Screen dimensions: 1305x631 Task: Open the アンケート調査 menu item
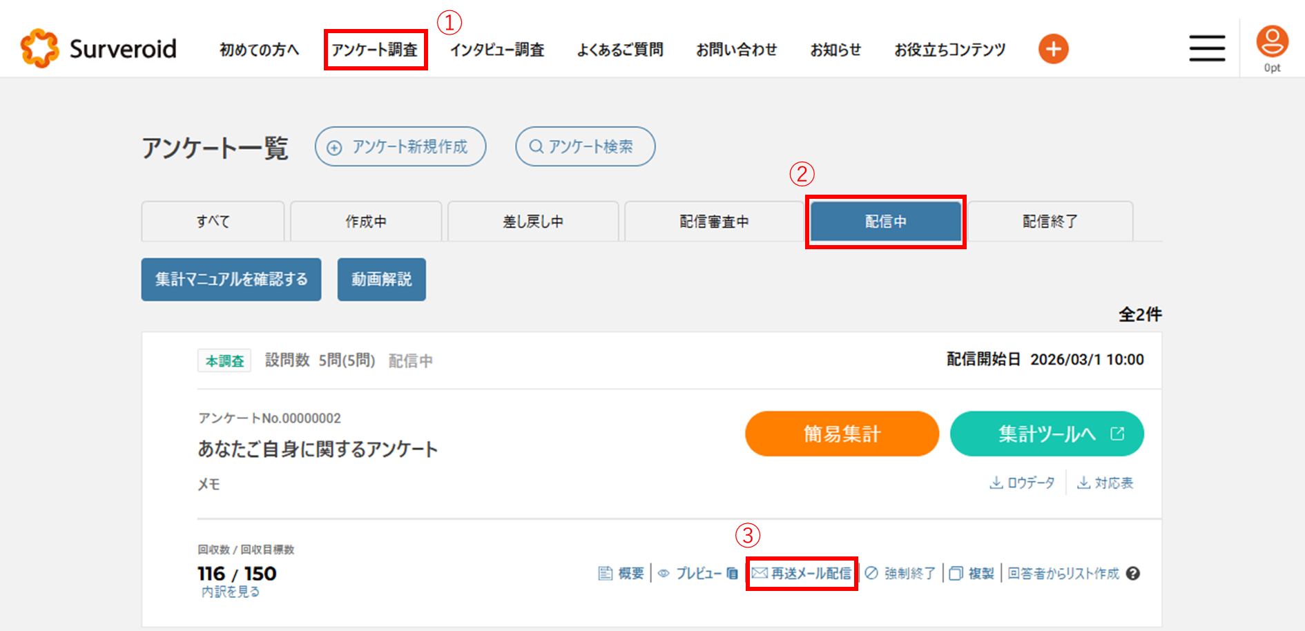(375, 50)
